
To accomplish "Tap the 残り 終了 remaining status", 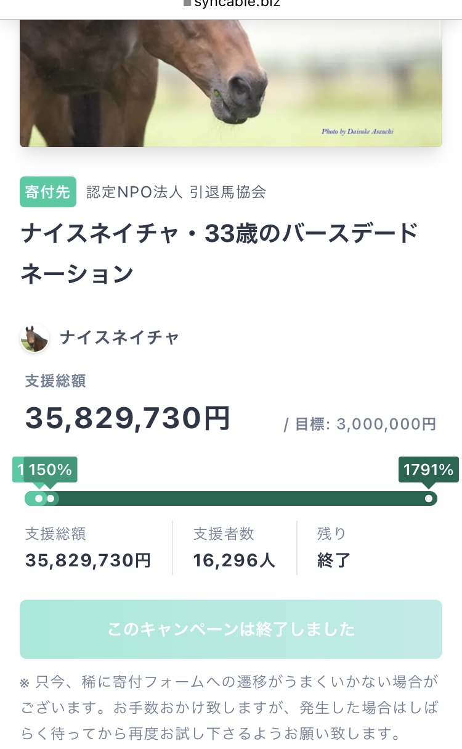I will 334,547.
